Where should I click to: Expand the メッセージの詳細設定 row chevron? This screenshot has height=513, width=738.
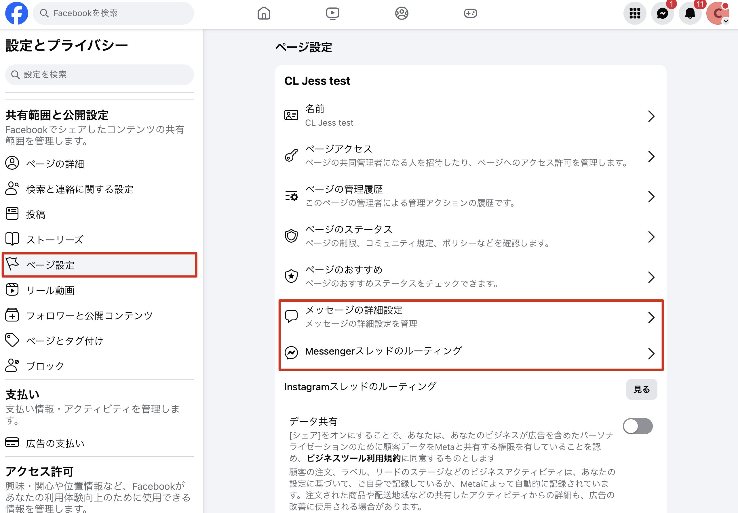(x=651, y=317)
